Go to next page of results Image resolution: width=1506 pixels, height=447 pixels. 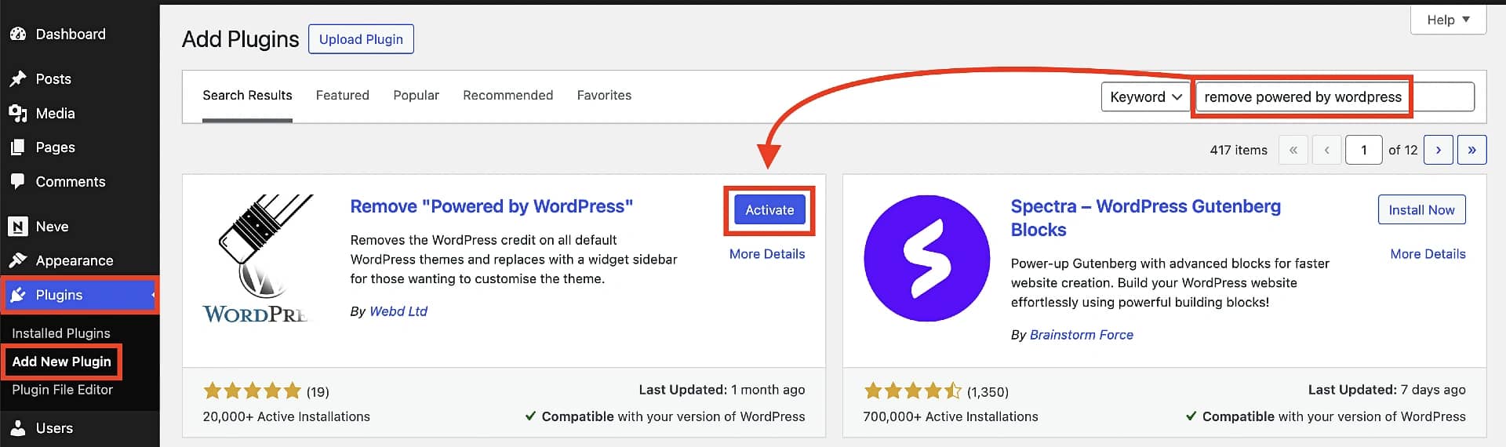[1439, 150]
